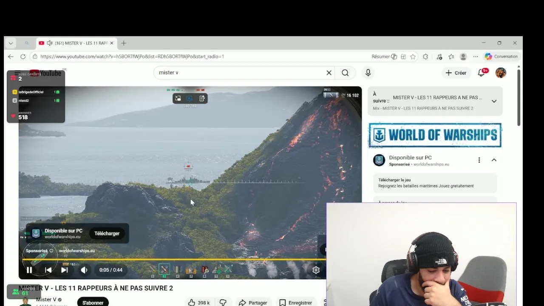
Task: Mute the video using the speaker icon
Action: point(84,270)
